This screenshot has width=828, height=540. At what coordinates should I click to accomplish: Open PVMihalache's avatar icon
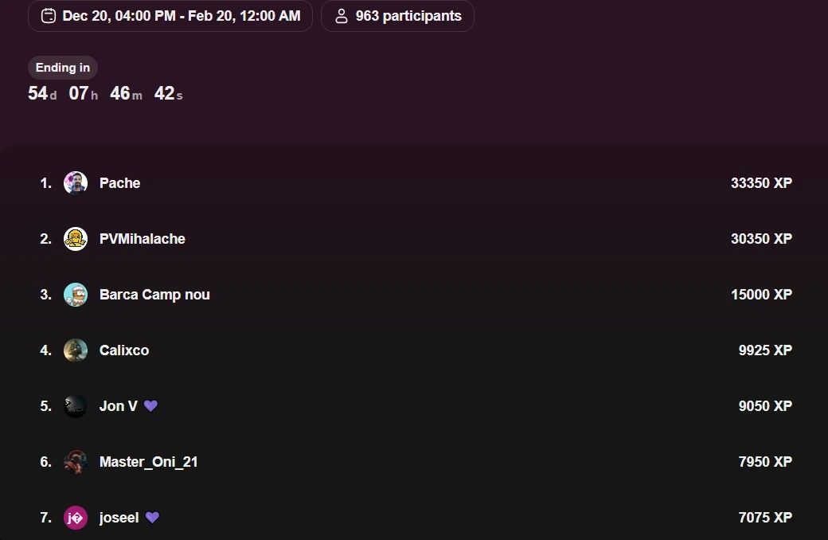click(x=76, y=239)
